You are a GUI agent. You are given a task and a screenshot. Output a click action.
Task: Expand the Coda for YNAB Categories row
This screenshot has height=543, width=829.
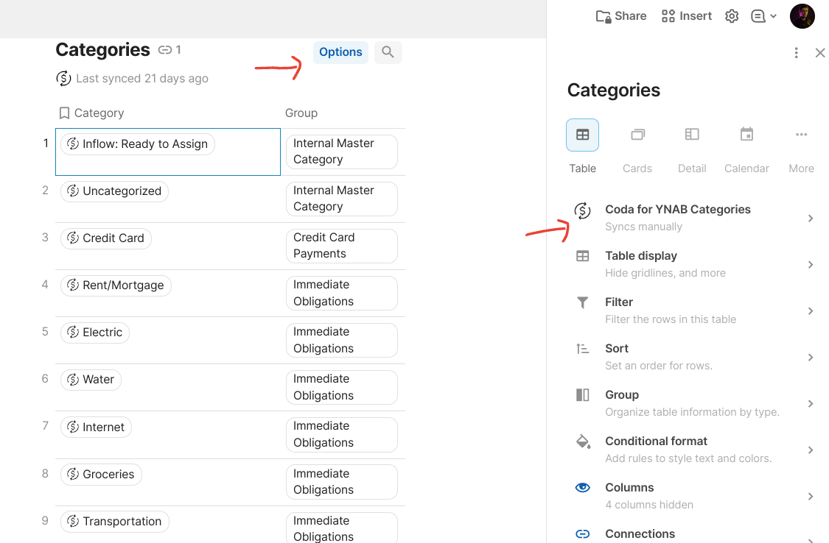point(810,218)
